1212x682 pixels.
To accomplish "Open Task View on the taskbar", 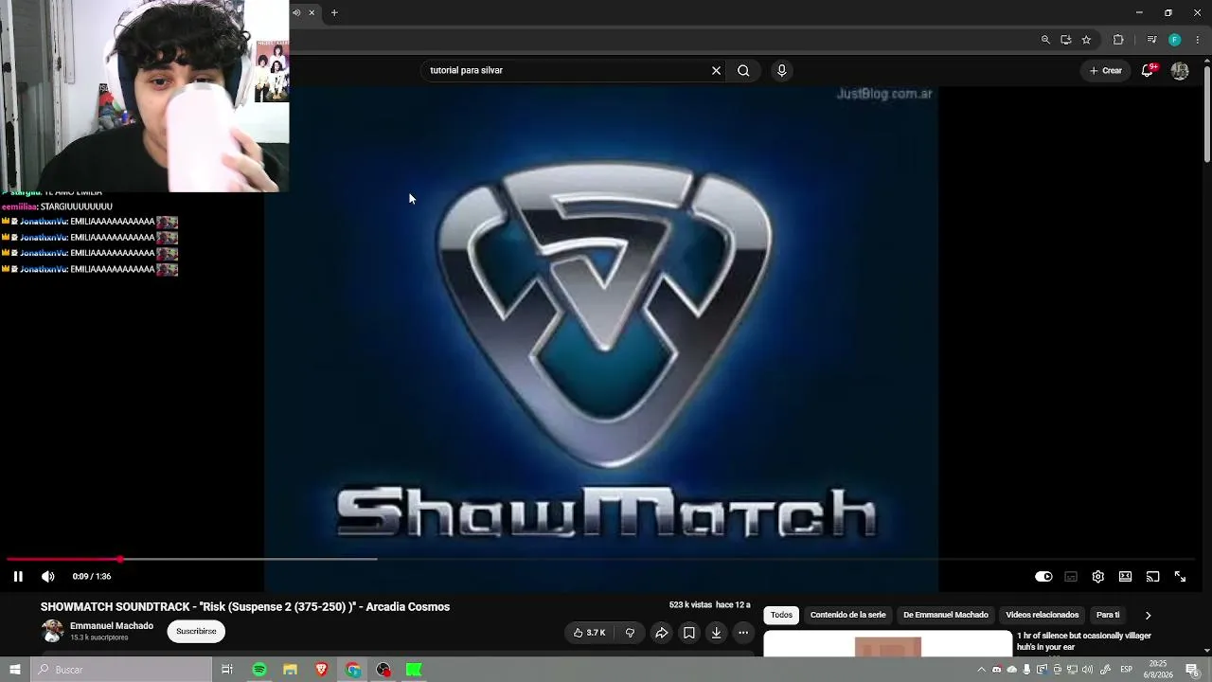I will click(227, 670).
